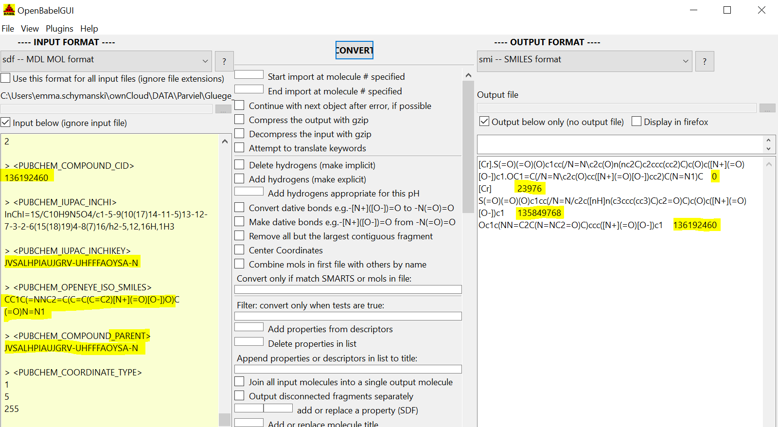The width and height of the screenshot is (778, 427).
Task: Open output format info question mark button
Action: click(x=705, y=61)
